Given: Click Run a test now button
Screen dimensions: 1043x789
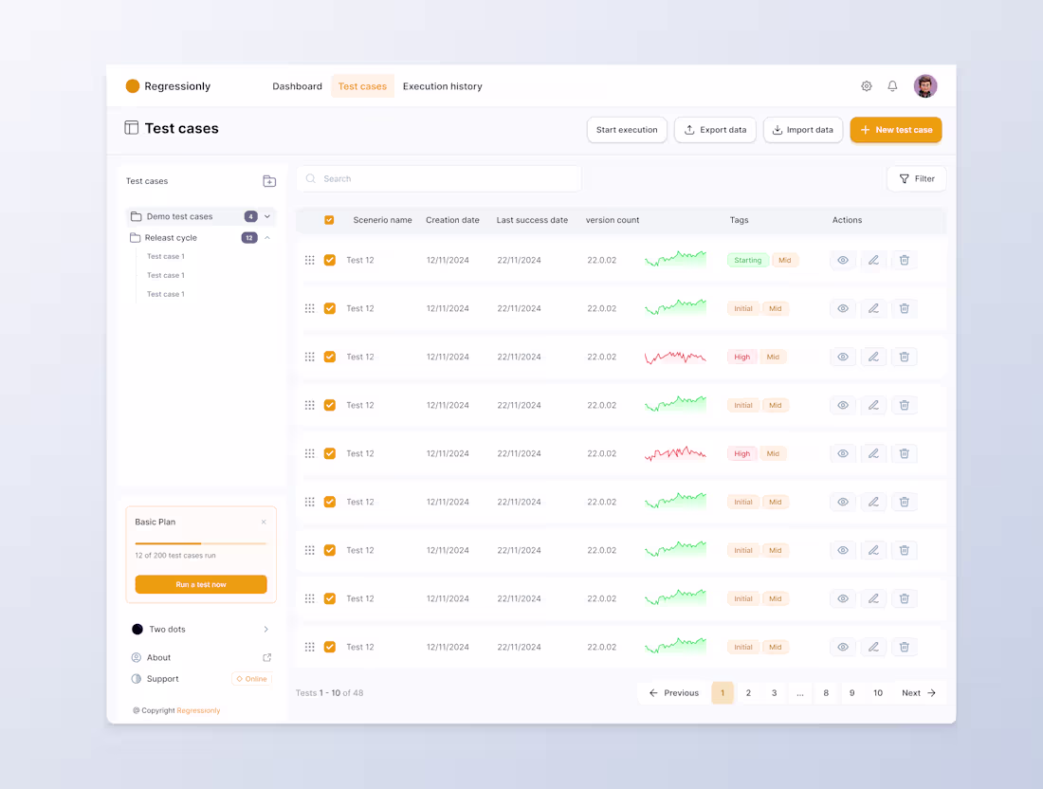Looking at the screenshot, I should [x=201, y=584].
